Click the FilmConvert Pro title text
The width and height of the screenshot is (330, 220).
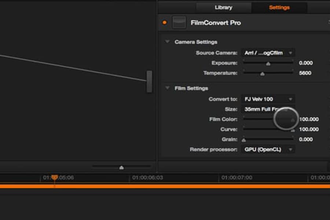[x=216, y=23]
